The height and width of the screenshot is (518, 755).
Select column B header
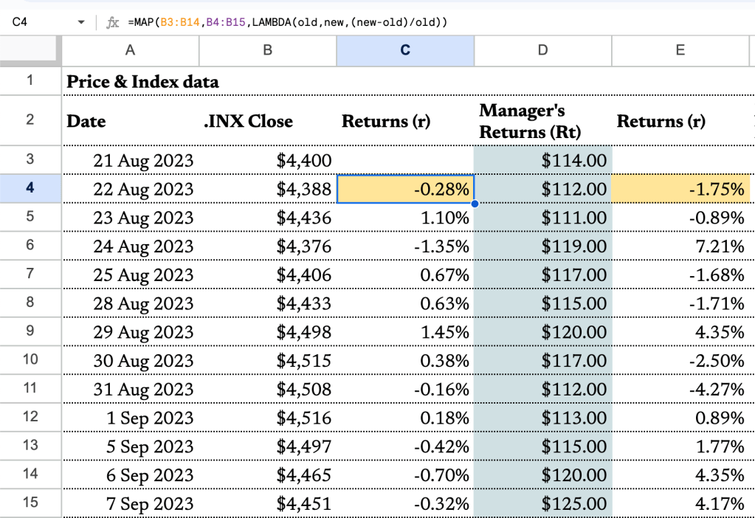[x=267, y=50]
